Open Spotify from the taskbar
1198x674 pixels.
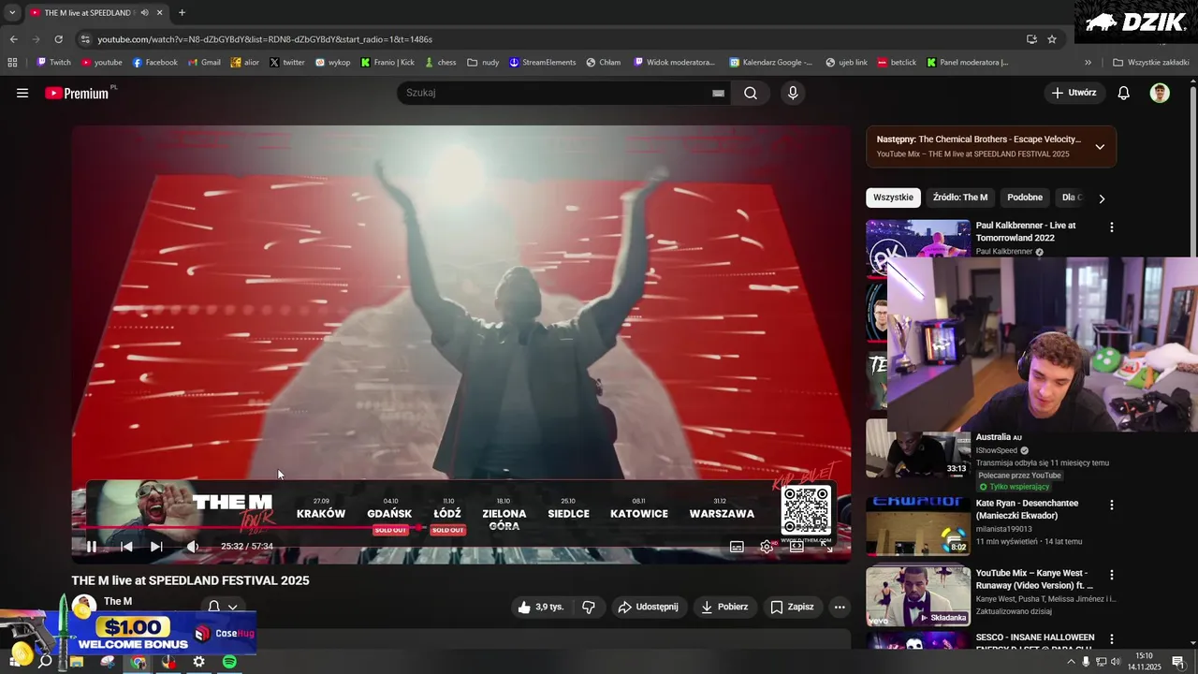pyautogui.click(x=229, y=662)
